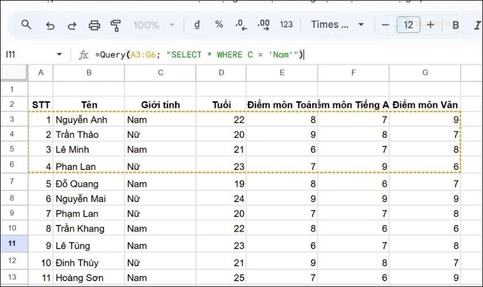Image resolution: width=483 pixels, height=287 pixels.
Task: Apply currency format with đ icon
Action: tap(197, 25)
